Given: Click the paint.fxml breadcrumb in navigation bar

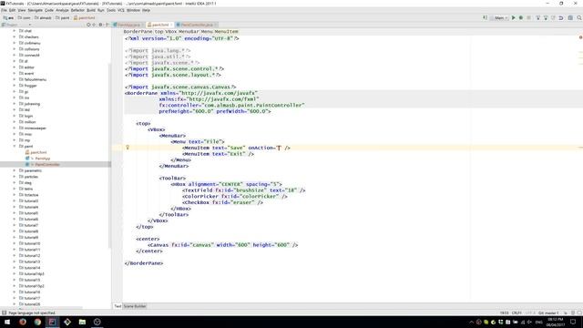Looking at the screenshot, I should [84, 18].
